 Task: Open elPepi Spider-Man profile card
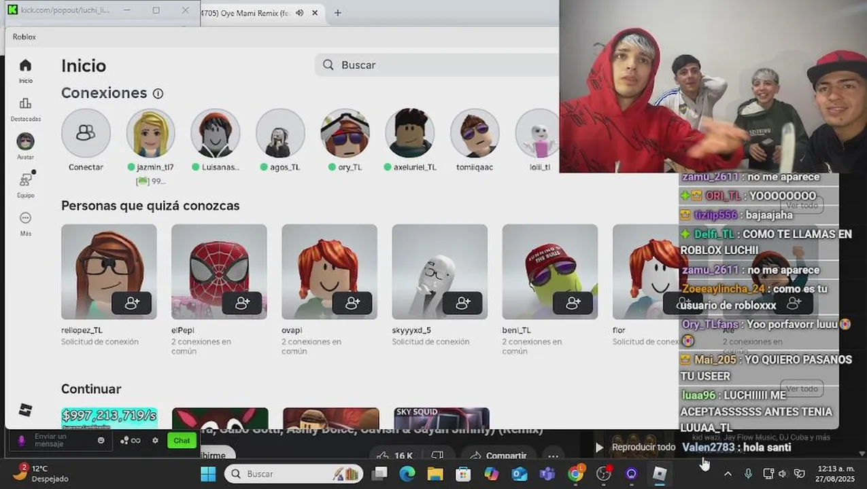coord(219,272)
